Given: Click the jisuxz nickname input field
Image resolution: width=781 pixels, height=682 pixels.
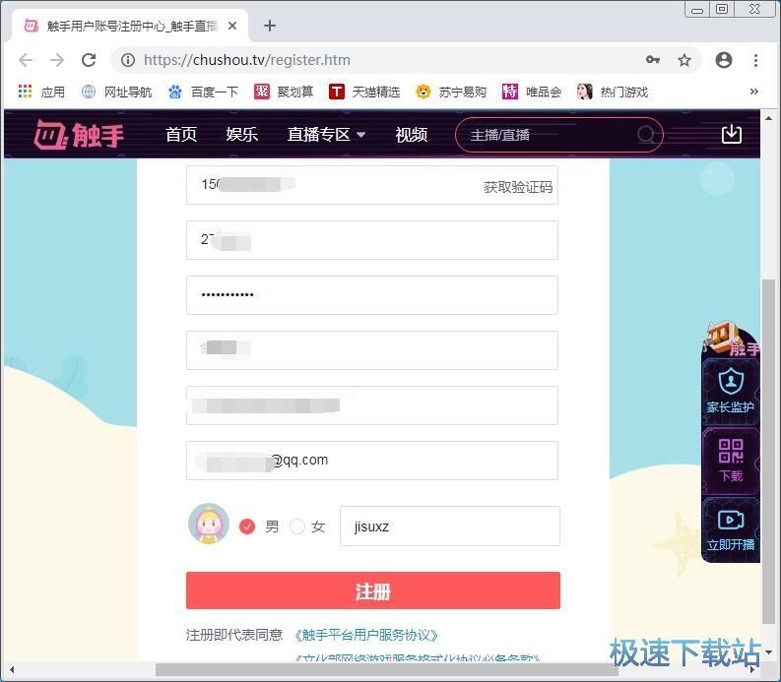Looking at the screenshot, I should pos(450,527).
